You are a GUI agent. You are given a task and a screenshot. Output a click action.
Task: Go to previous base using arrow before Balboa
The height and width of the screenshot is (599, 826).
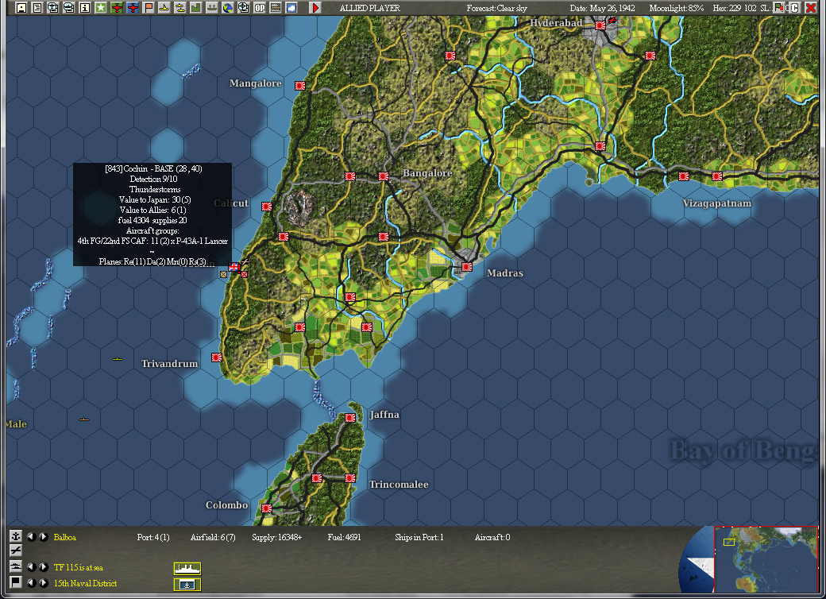pyautogui.click(x=32, y=537)
